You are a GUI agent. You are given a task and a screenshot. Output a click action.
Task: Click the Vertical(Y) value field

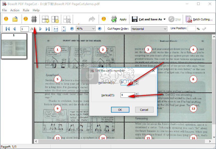point(128,95)
